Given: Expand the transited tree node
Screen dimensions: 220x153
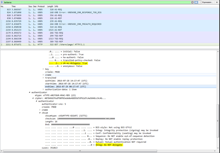Looking at the screenshot, I should 43,77.
